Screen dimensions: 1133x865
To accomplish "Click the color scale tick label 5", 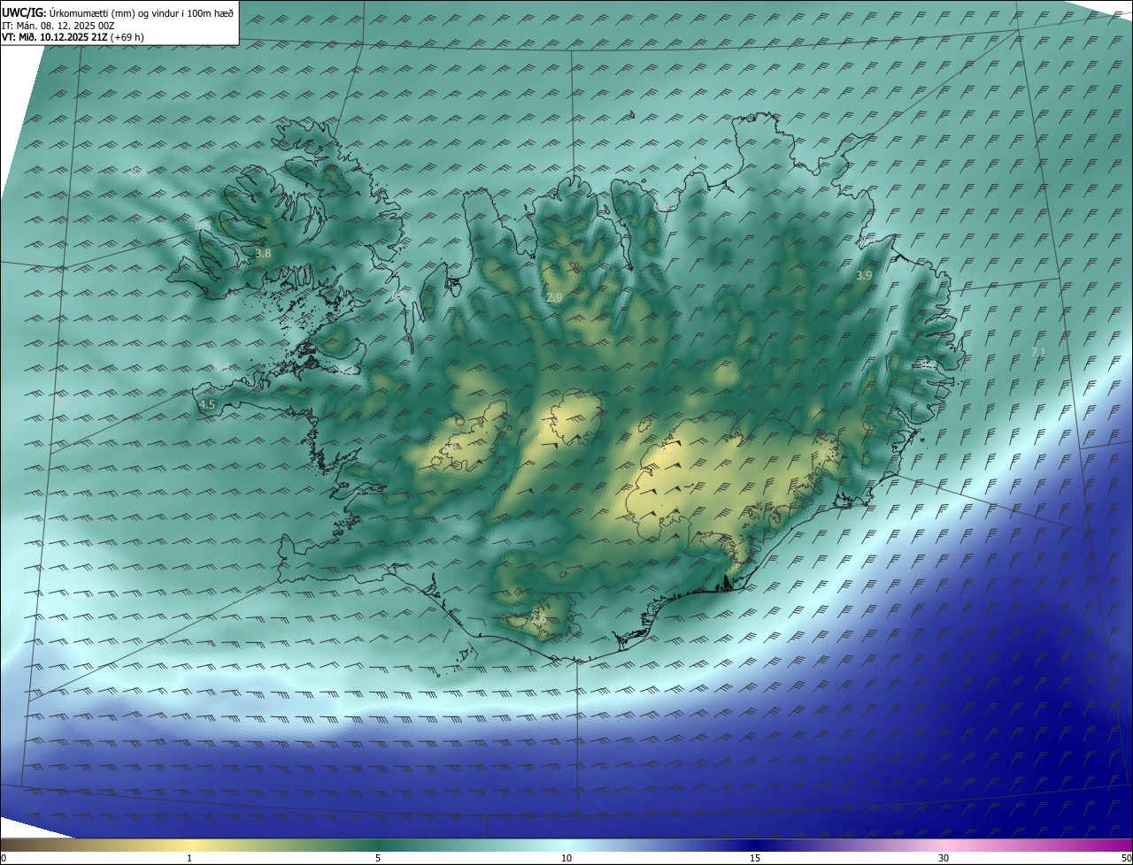I will point(378,858).
